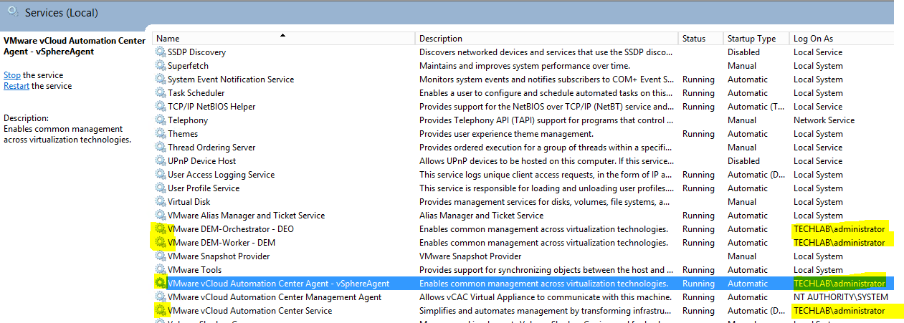
Task: Restart the service via Restart link
Action: coord(16,86)
